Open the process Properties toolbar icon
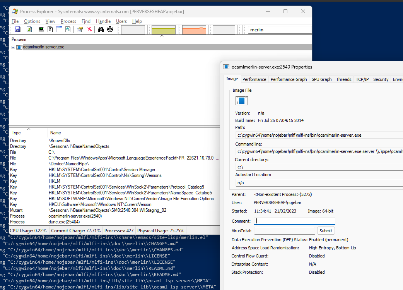This screenshot has width=403, height=290. pos(80,29)
